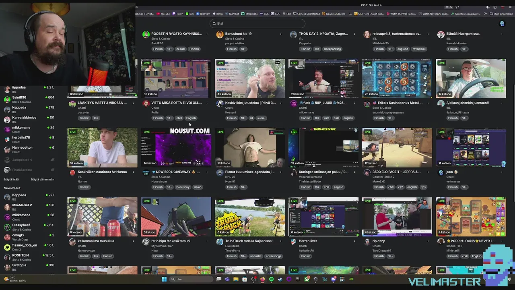Open more options for rip ozzy stream
This screenshot has height=290, width=515.
(428, 241)
